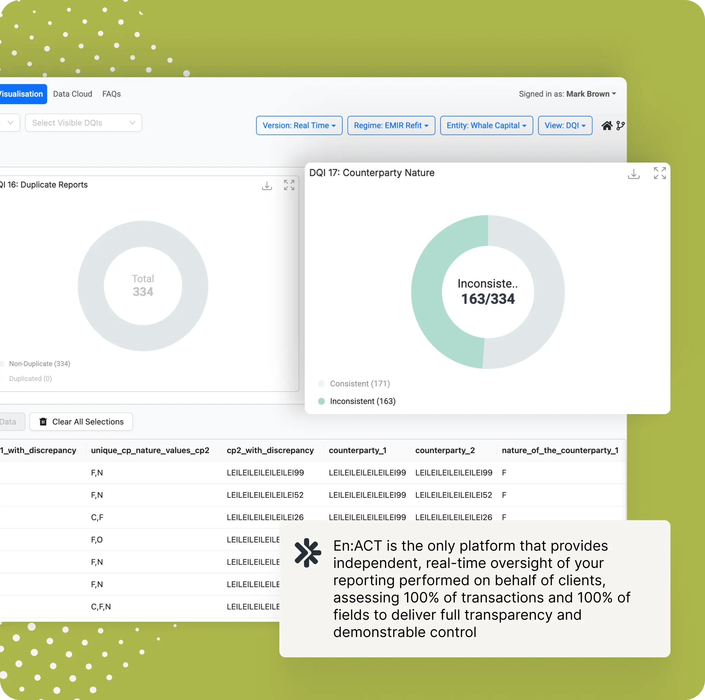Download the DQI 17 Counterparty Nature chart

(x=634, y=174)
